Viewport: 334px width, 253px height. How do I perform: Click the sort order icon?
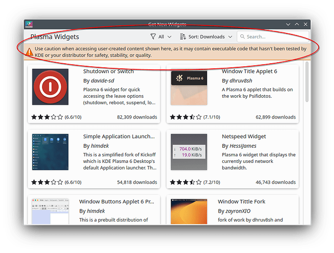pyautogui.click(x=183, y=36)
